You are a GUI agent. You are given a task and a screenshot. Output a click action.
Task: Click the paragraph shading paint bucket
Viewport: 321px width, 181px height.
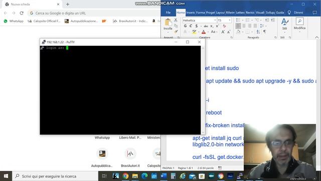click(238, 32)
